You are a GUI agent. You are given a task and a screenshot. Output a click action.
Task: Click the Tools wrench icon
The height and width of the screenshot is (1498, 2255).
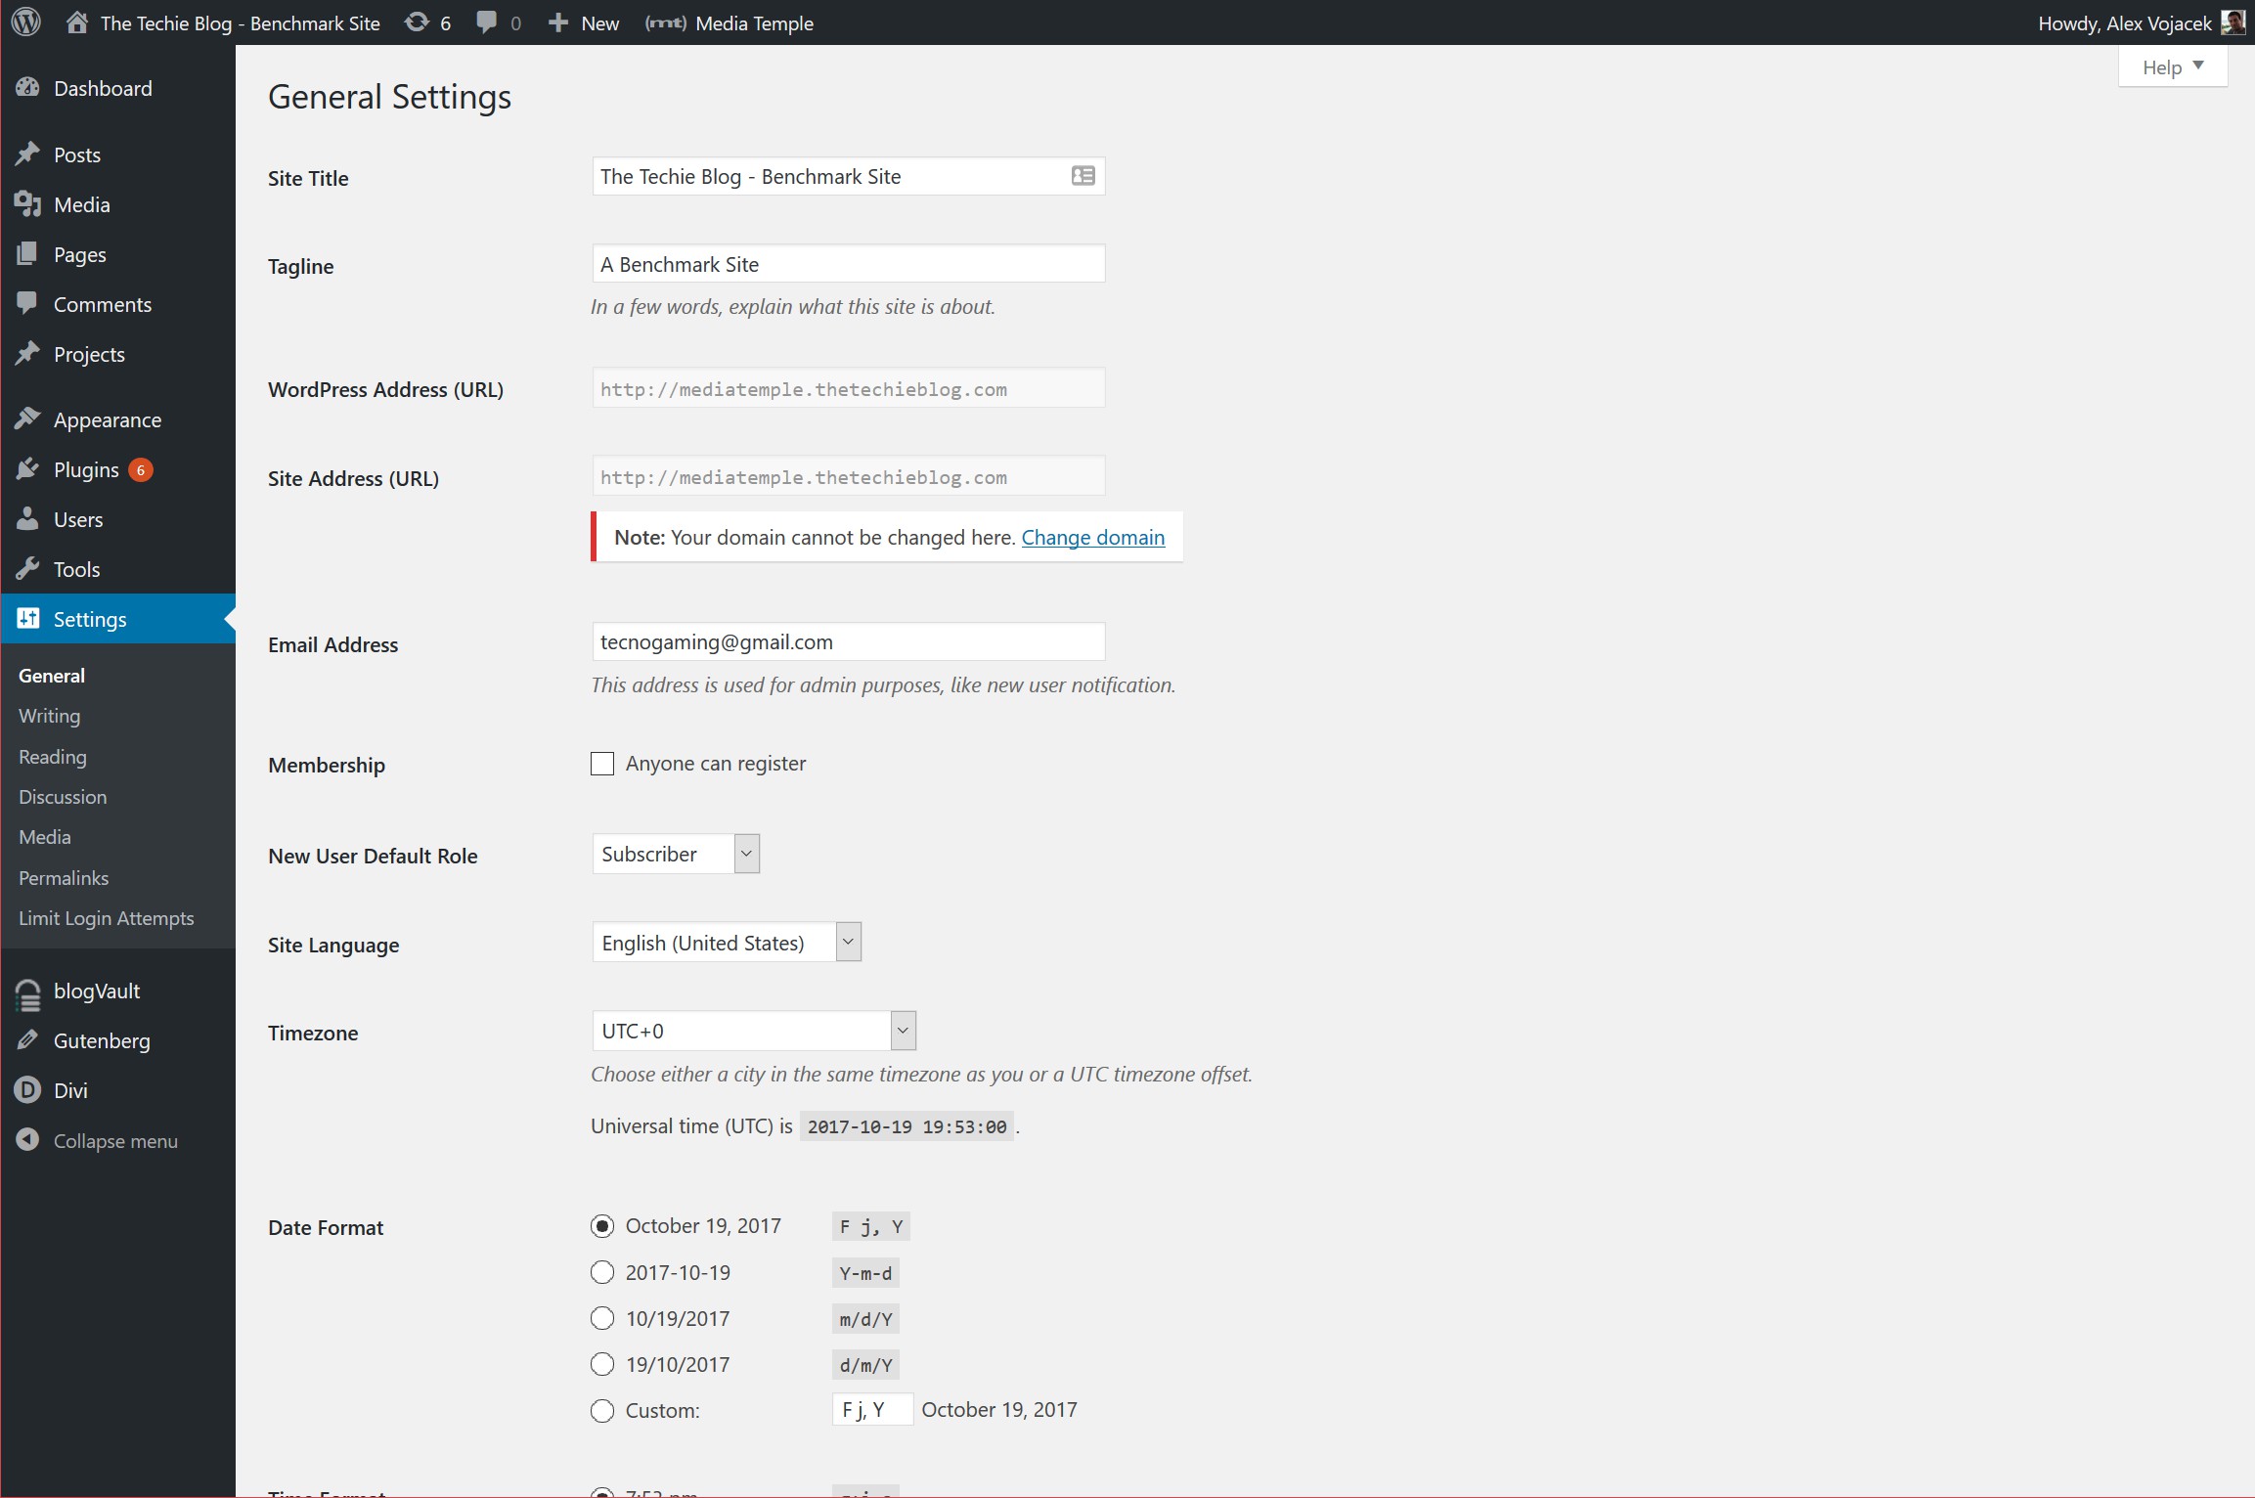coord(27,569)
